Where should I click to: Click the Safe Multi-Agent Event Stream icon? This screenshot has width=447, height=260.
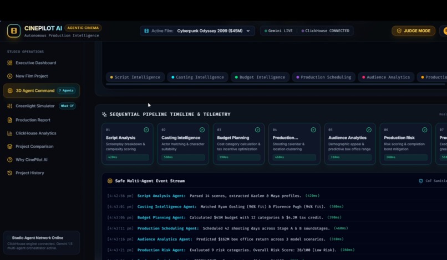pyautogui.click(x=110, y=181)
